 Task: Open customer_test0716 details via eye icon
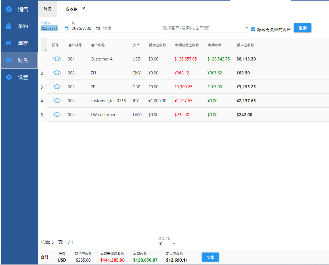pyautogui.click(x=57, y=101)
